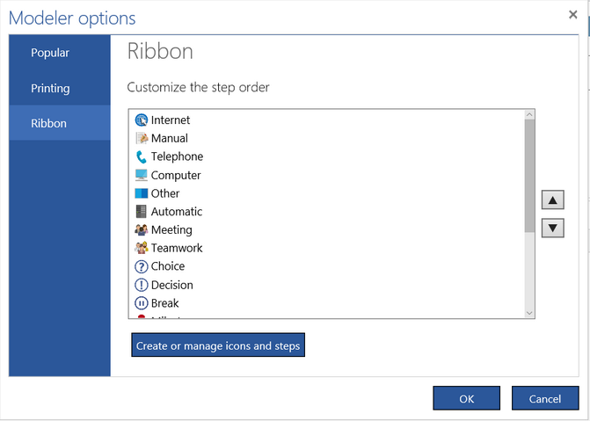Switch to the Printing tab
This screenshot has height=421, width=590.
click(x=50, y=88)
